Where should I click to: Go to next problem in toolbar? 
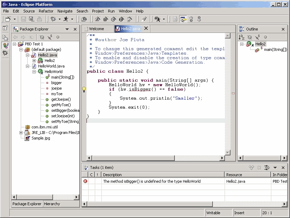[x=191, y=19]
